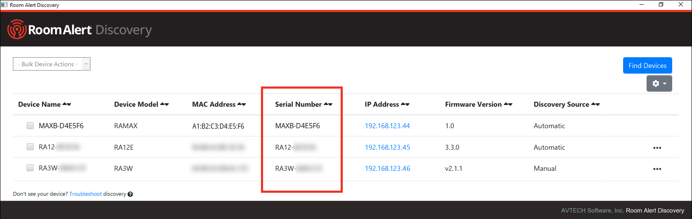The height and width of the screenshot is (219, 692).
Task: Open IP address 192.168.123.44 link
Action: [x=387, y=126]
